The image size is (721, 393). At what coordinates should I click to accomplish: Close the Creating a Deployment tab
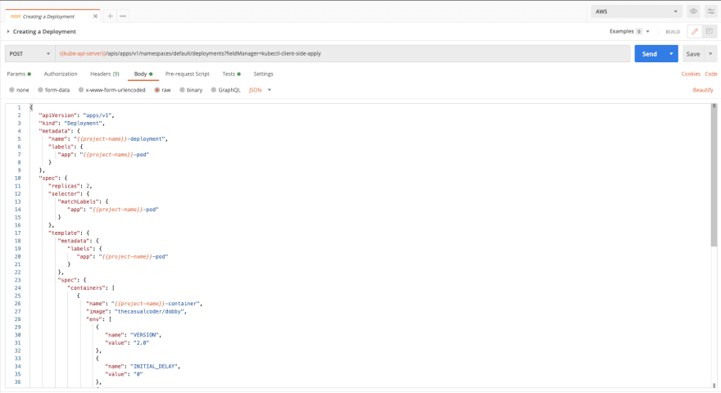(x=95, y=16)
